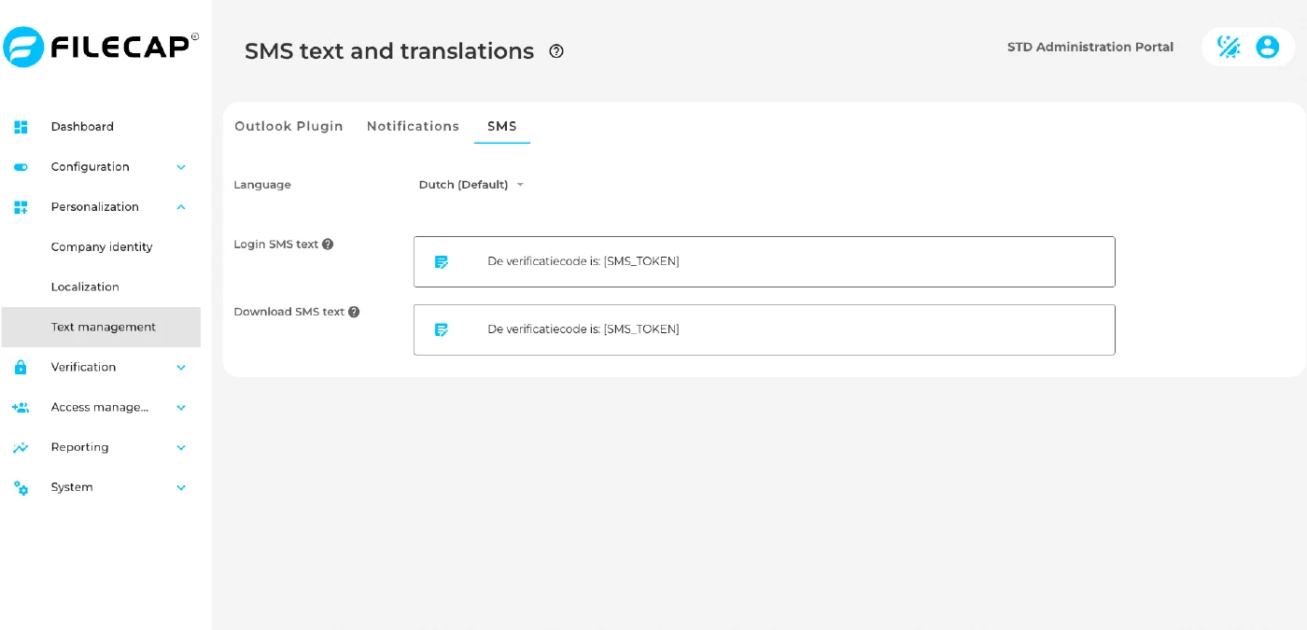The image size is (1307, 630).
Task: Expand the Access management chevron
Action: tap(181, 408)
